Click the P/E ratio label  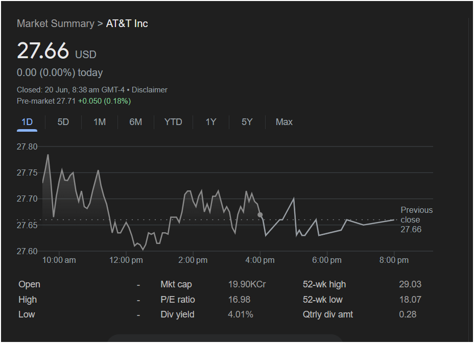coord(178,300)
